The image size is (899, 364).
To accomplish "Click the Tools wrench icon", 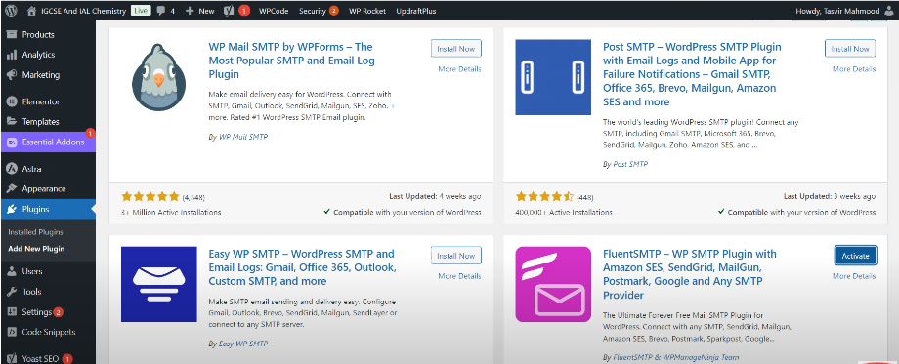I will (x=11, y=292).
